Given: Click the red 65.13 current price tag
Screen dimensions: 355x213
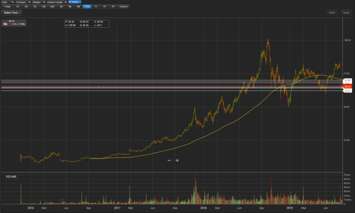Looking at the screenshot, I should click(x=347, y=87).
